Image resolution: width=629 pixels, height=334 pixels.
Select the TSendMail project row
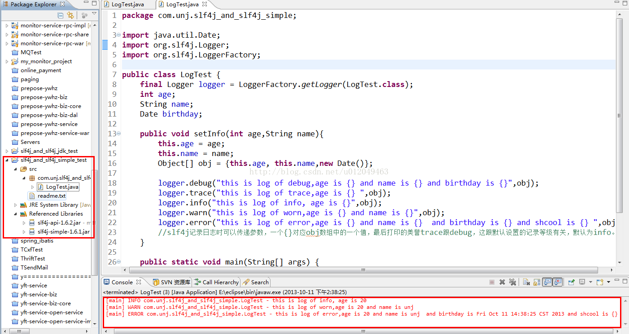point(34,268)
